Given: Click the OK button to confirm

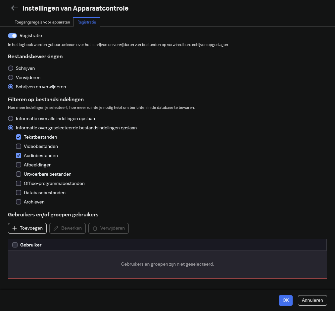Looking at the screenshot, I should (285, 300).
